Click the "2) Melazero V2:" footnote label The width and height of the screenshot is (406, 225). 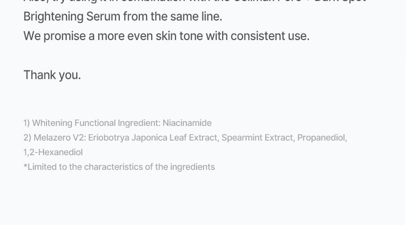pos(55,138)
